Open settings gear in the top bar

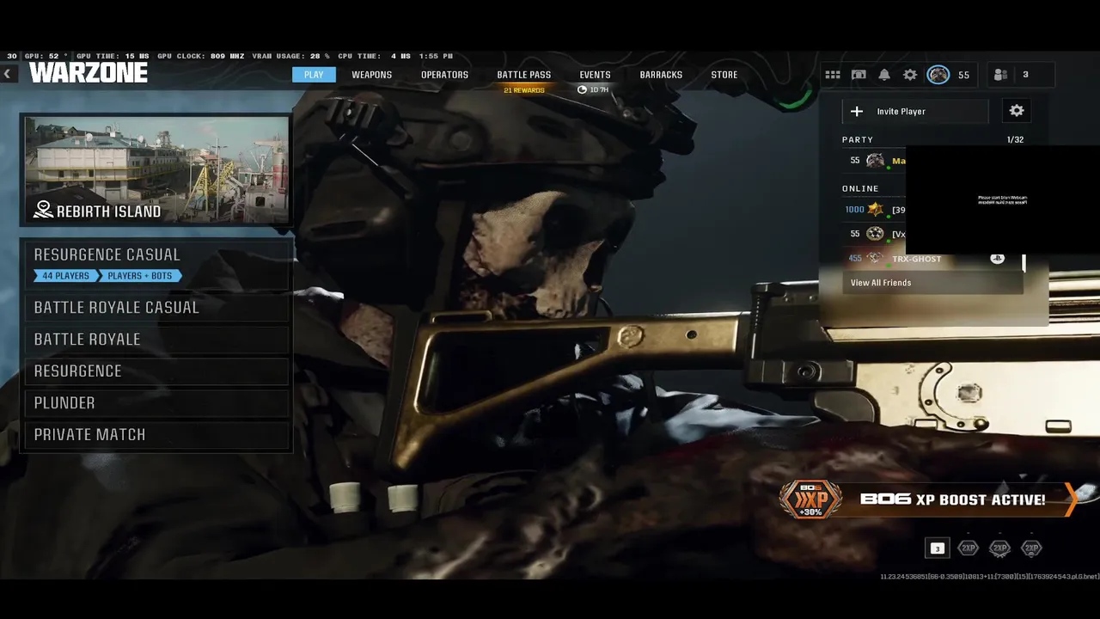(x=910, y=75)
